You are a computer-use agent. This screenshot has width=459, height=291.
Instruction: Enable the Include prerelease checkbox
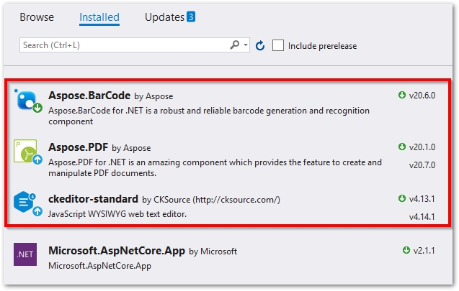tap(278, 45)
